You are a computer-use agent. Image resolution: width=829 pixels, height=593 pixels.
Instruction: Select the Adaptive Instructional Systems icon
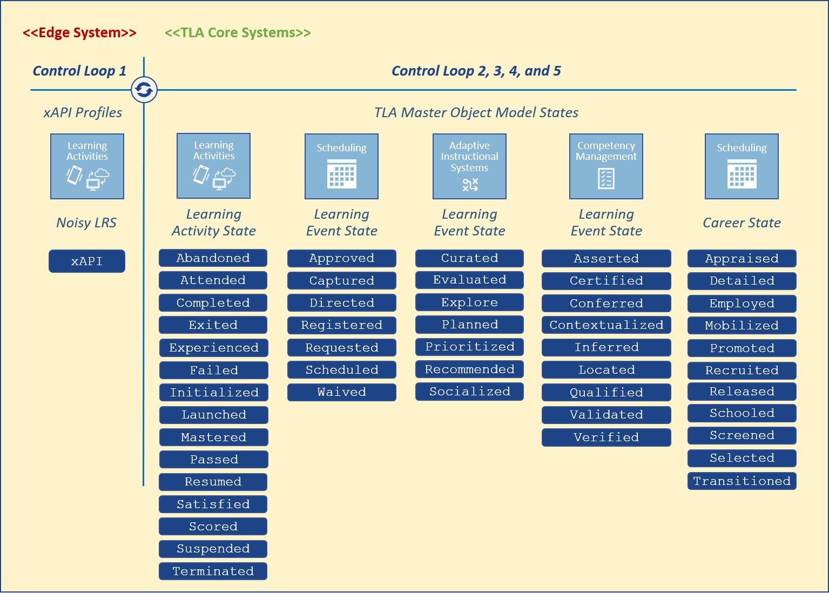tap(469, 166)
